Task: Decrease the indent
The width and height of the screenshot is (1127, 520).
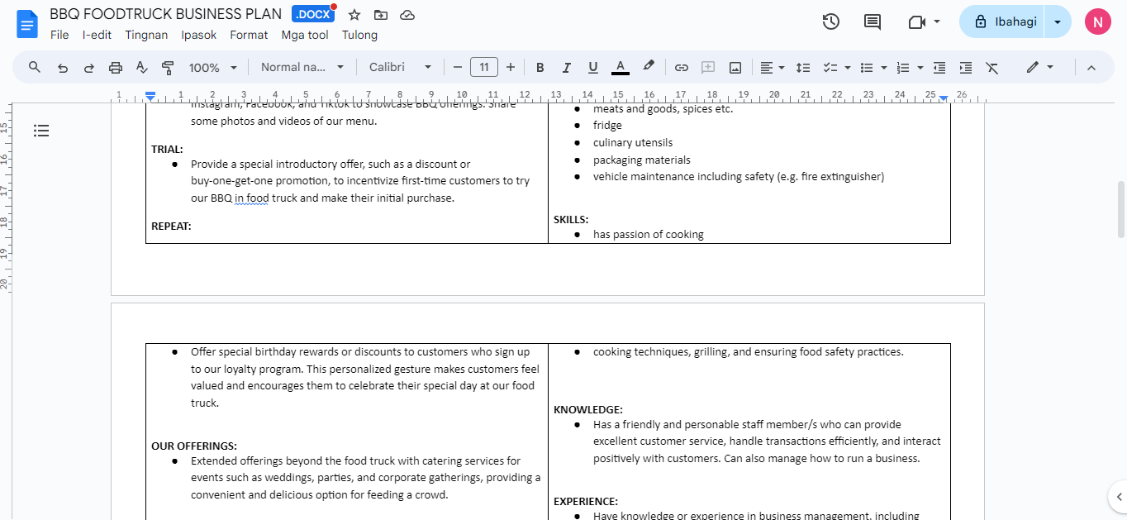Action: [x=939, y=68]
